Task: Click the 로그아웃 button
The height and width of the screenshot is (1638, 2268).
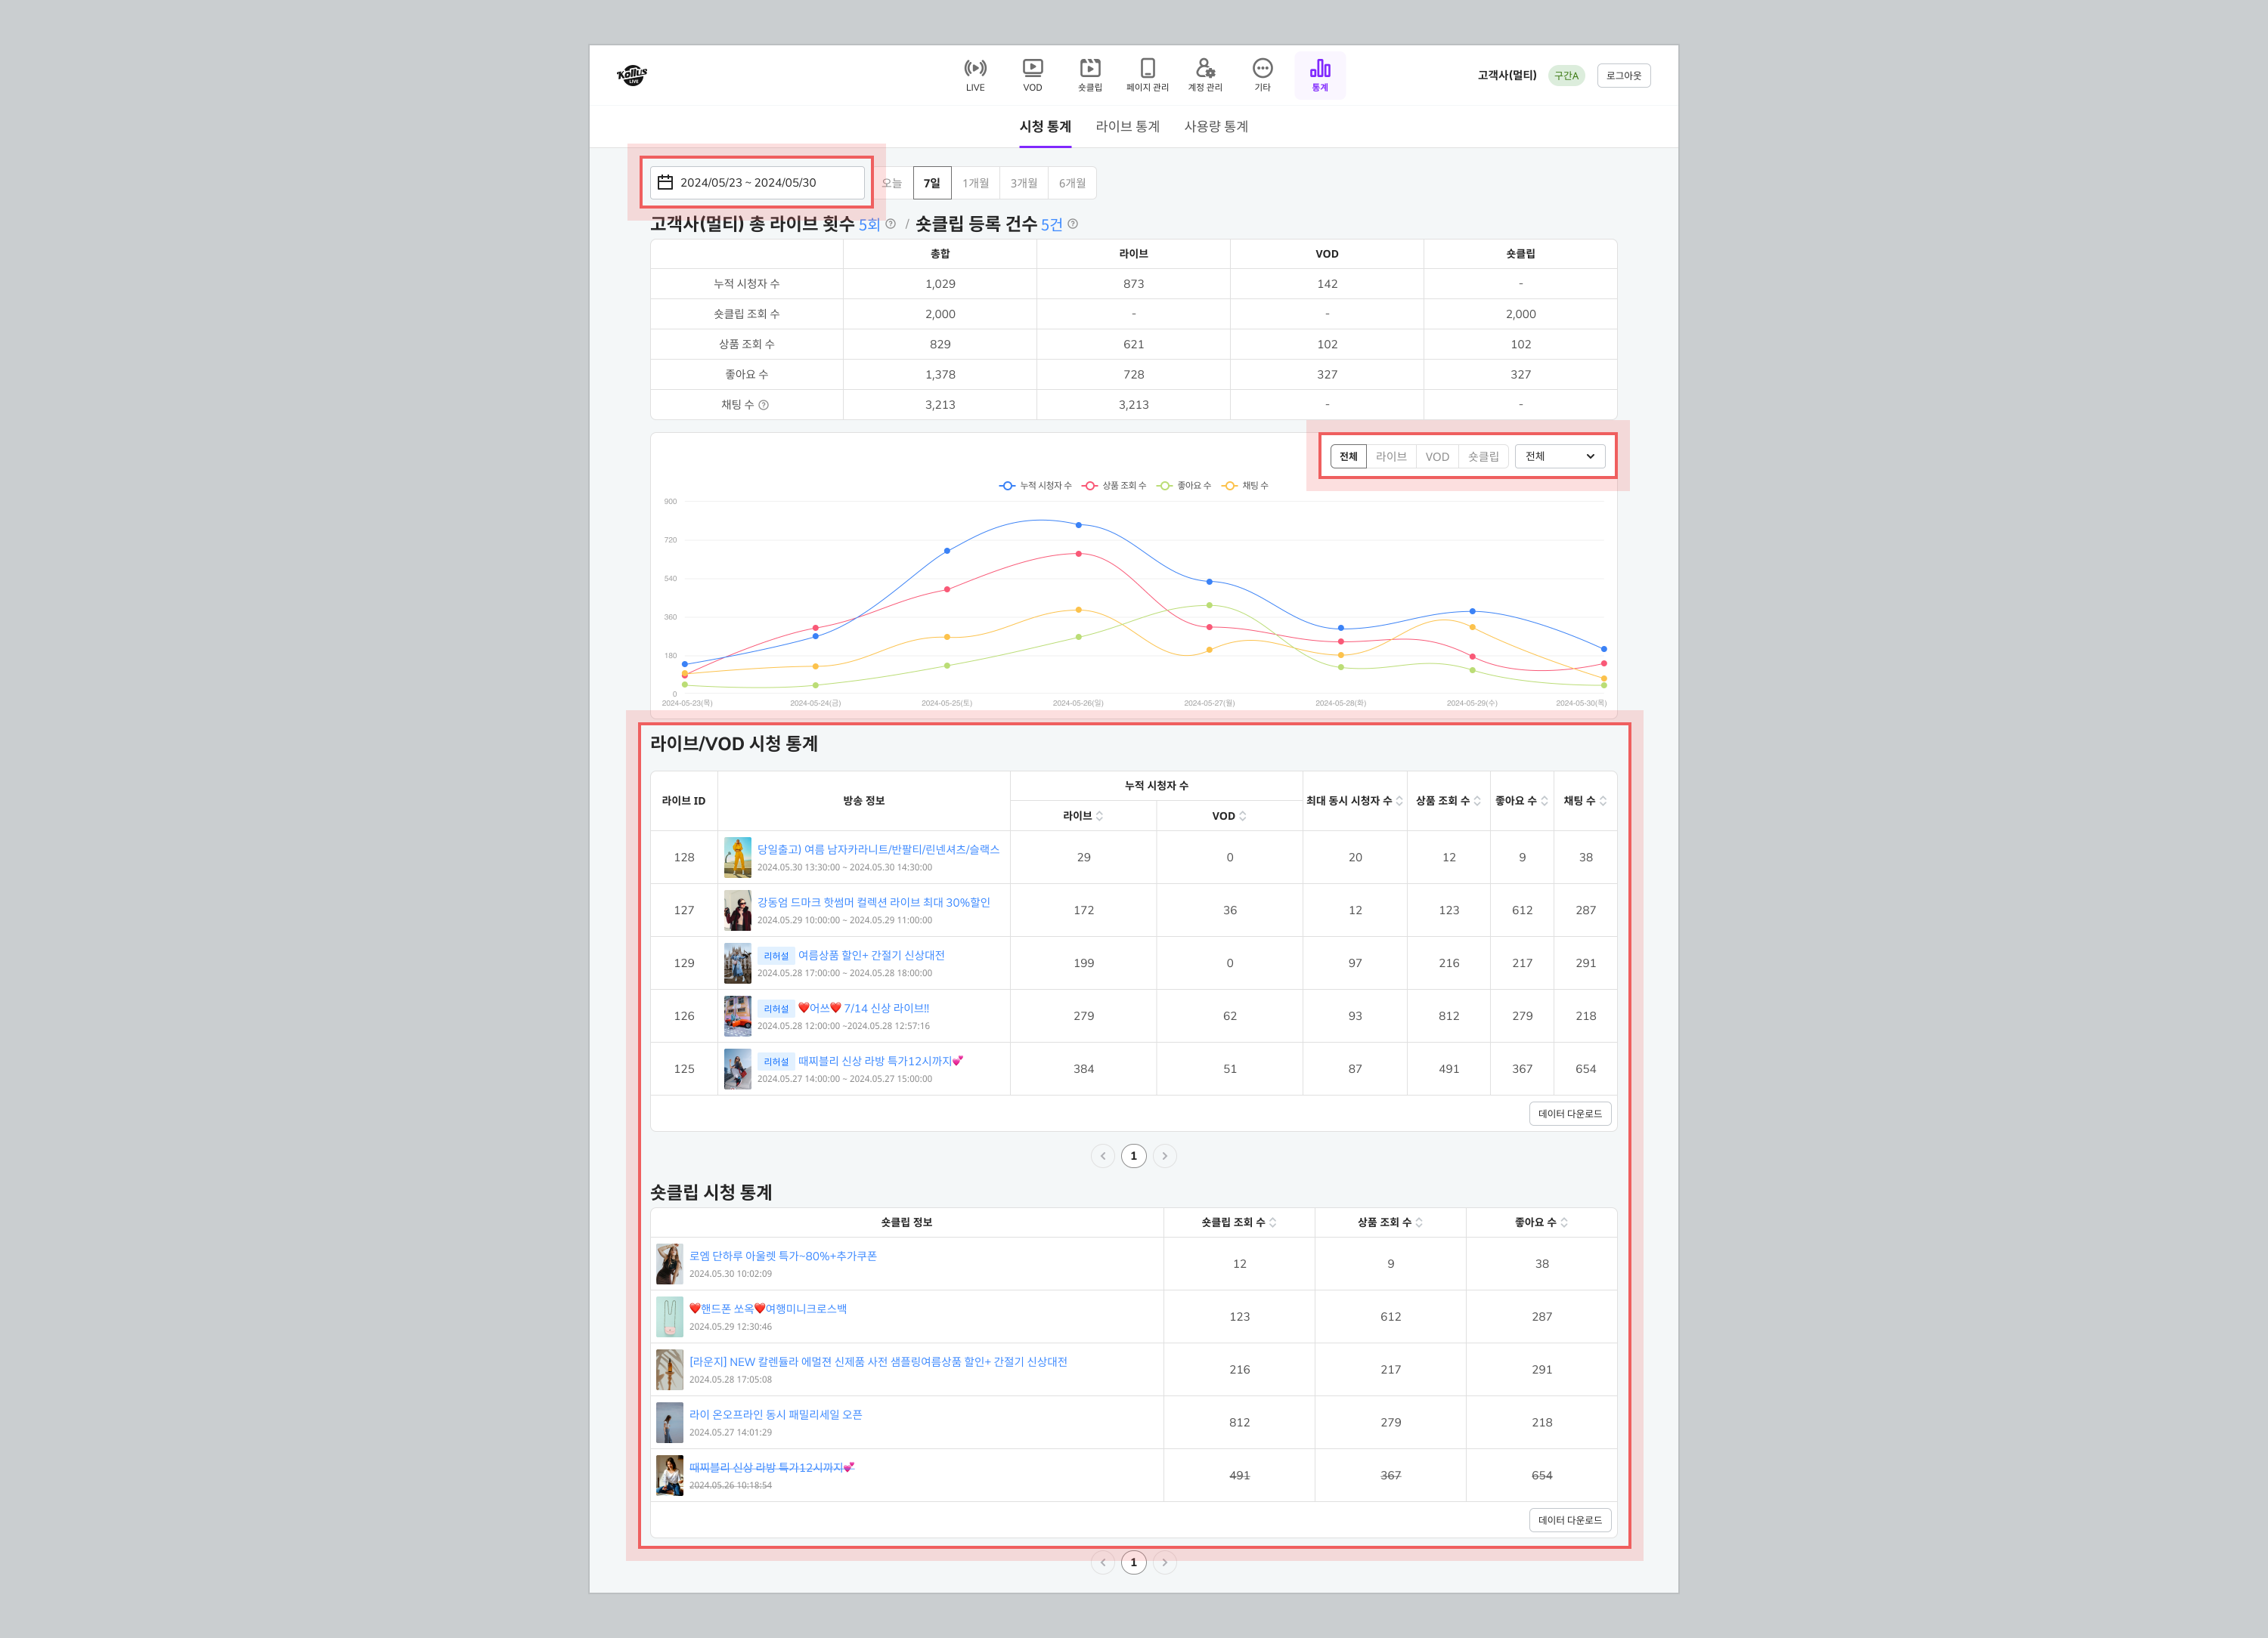Action: point(1623,76)
